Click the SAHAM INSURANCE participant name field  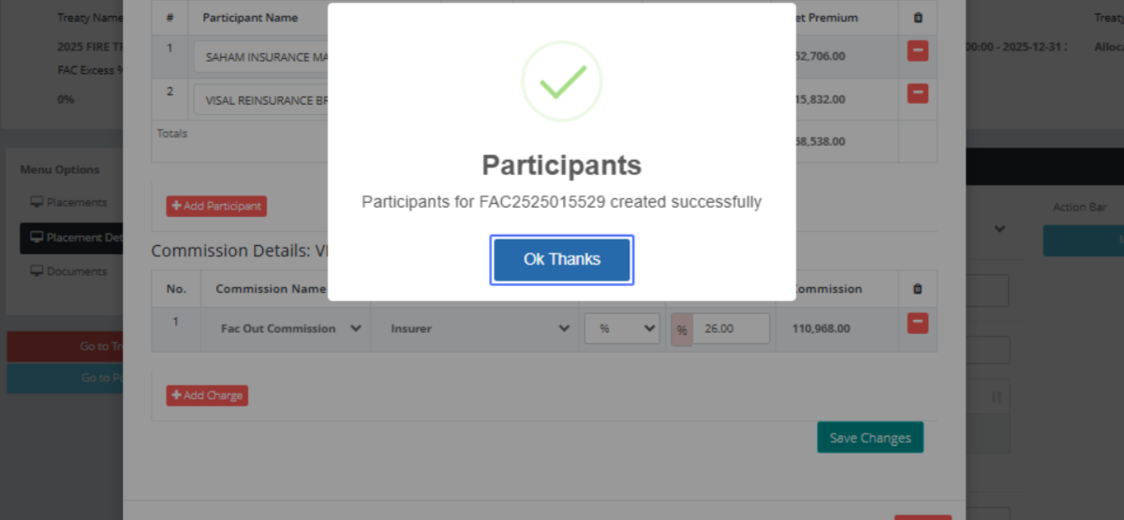[262, 57]
